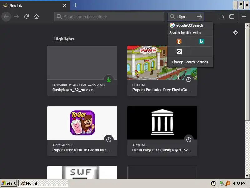Open new tab page settings gear
The height and width of the screenshot is (188, 250).
click(x=236, y=33)
